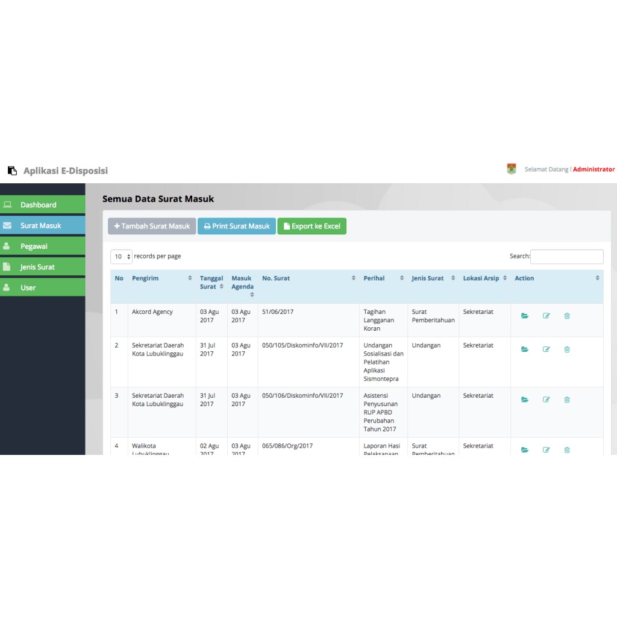
Task: Click the Aplikasi E-Disposisi logo icon
Action: click(x=12, y=171)
